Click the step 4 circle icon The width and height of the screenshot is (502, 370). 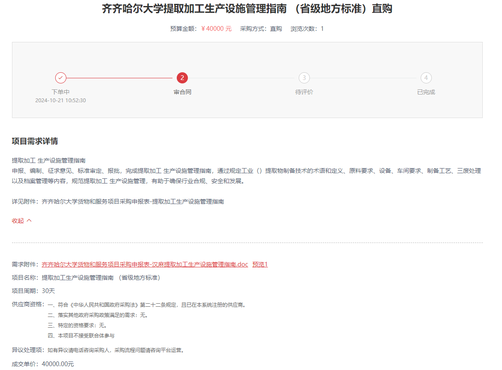[x=426, y=78]
